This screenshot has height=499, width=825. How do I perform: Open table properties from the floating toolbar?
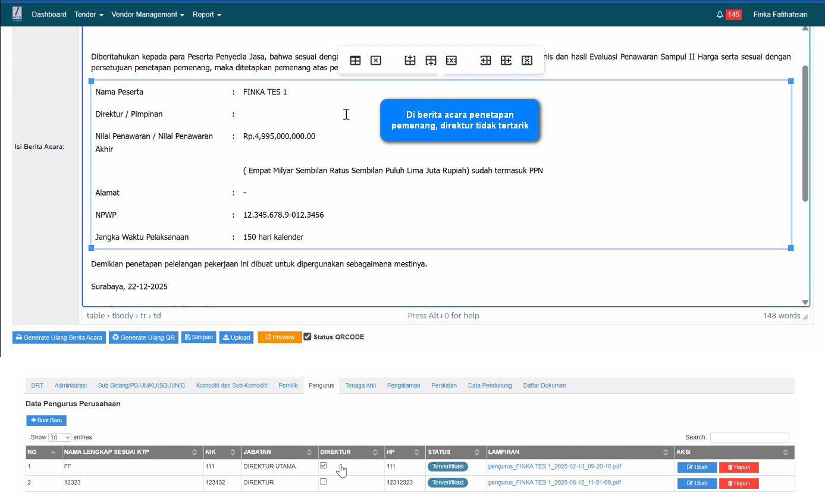[x=355, y=61]
